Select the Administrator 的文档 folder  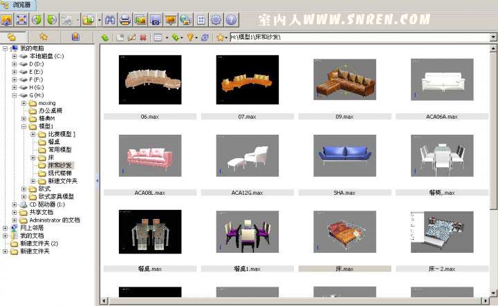tap(55, 220)
